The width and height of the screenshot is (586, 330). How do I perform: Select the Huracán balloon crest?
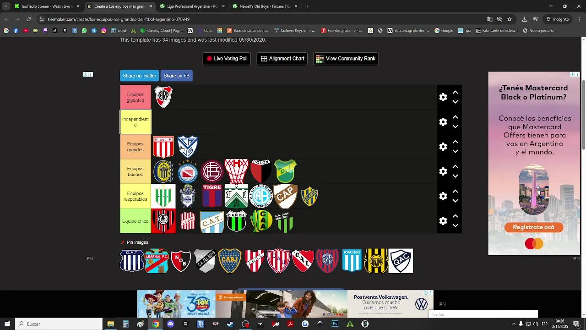click(x=236, y=171)
